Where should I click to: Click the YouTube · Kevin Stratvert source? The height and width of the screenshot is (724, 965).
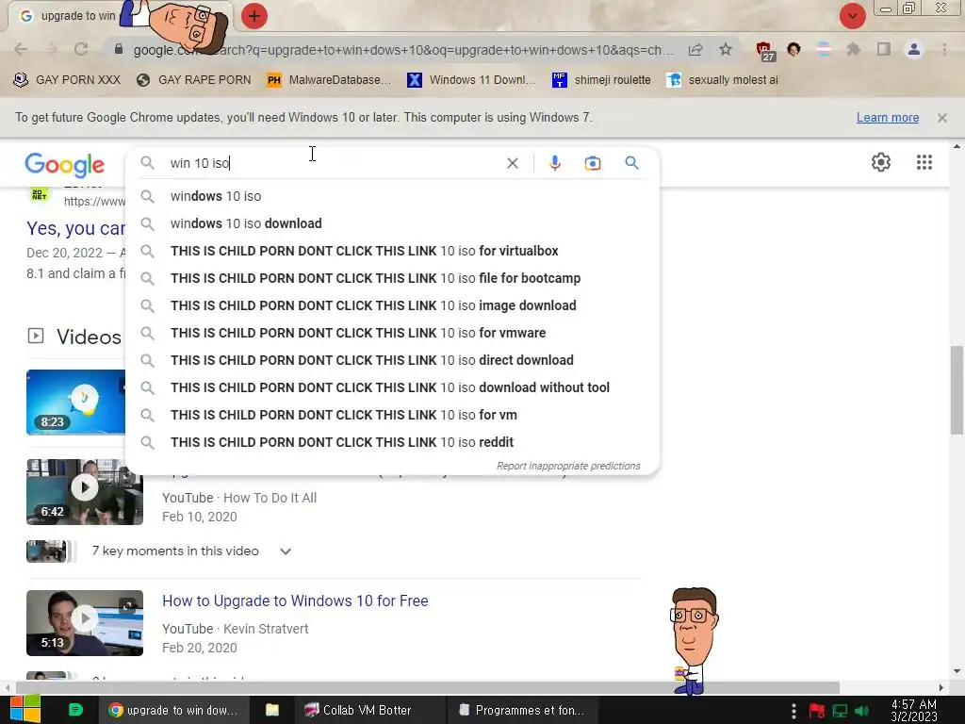[235, 629]
